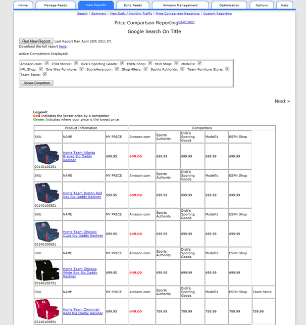Open the Home tab
Viewport: 306px width, 325px height.
(x=23, y=5)
